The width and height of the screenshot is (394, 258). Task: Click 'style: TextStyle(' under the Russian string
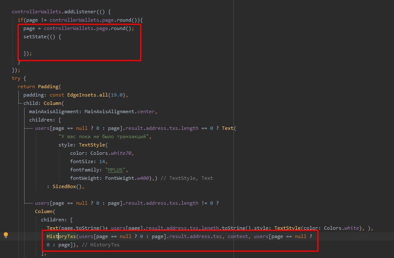click(x=83, y=145)
